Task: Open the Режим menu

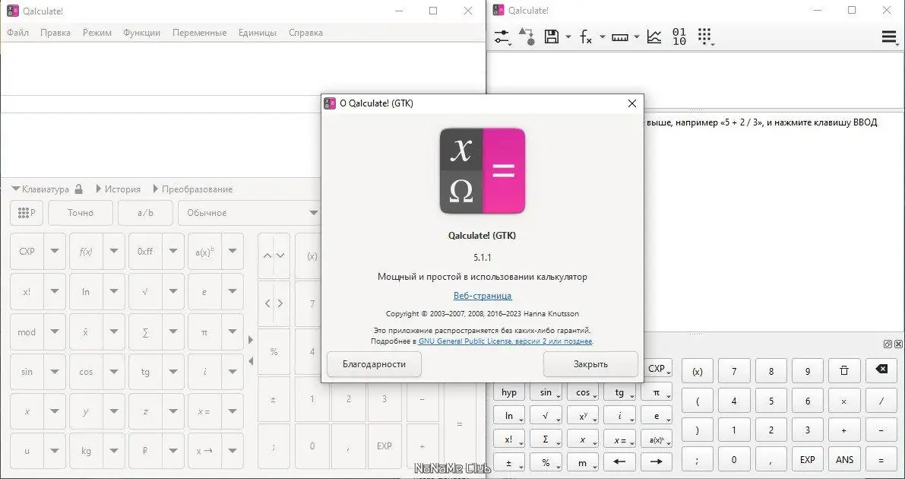Action: click(x=97, y=33)
